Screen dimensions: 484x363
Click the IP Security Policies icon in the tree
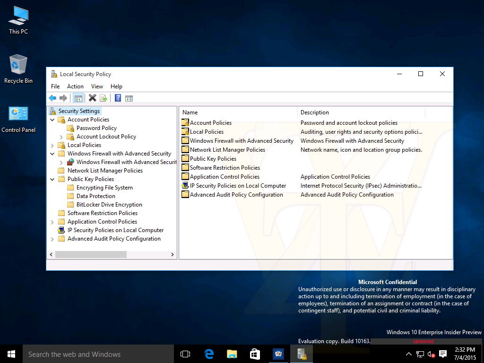(x=61, y=230)
